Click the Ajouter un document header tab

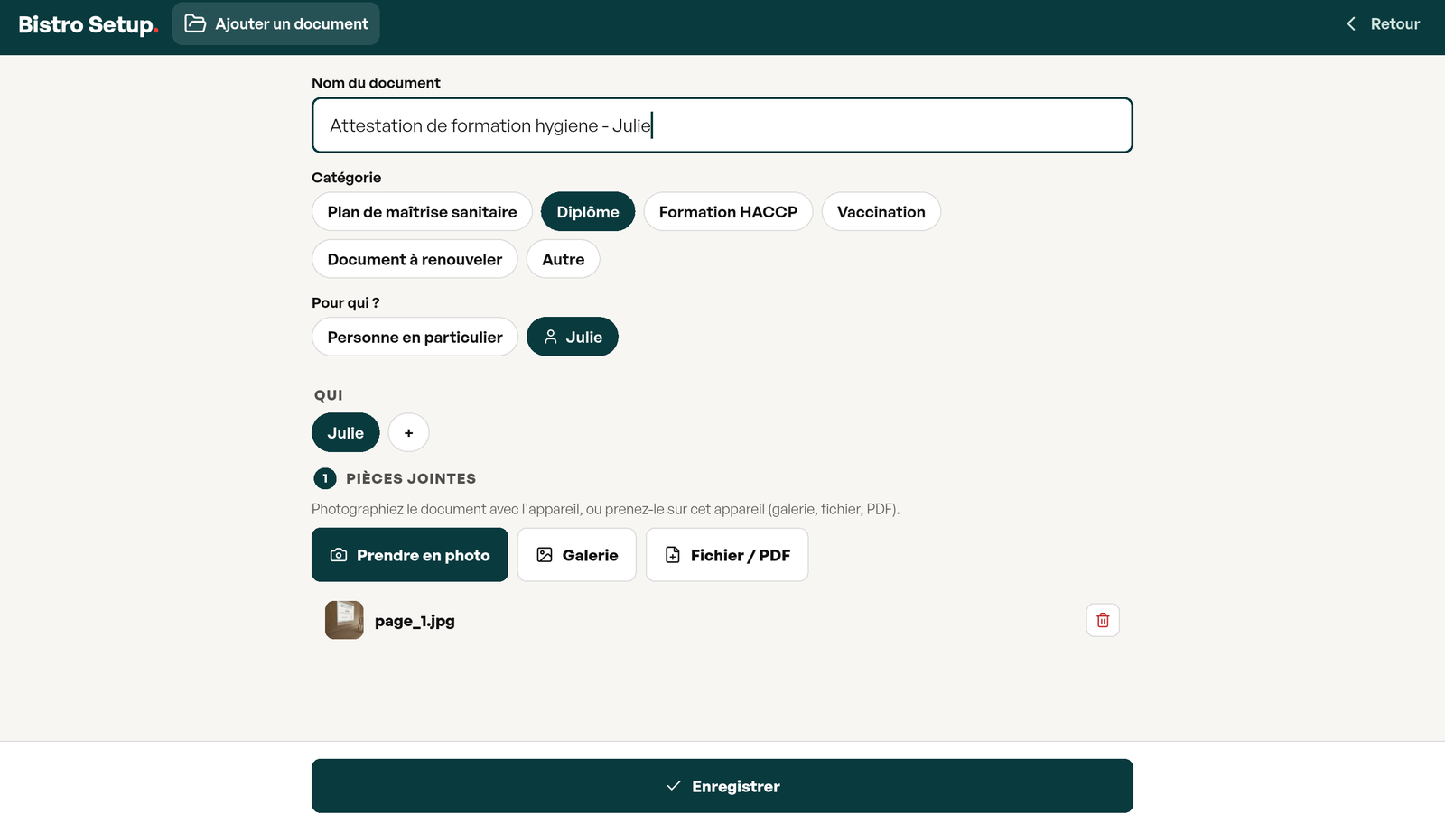[275, 24]
